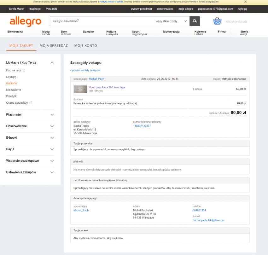
Task: Go back via powrót do listy zakupów
Action: click(86, 70)
